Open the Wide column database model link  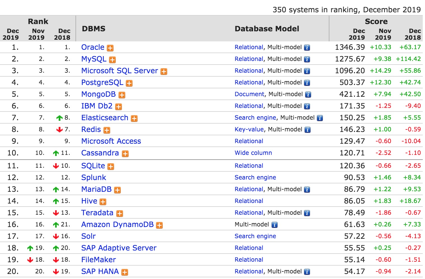click(253, 153)
